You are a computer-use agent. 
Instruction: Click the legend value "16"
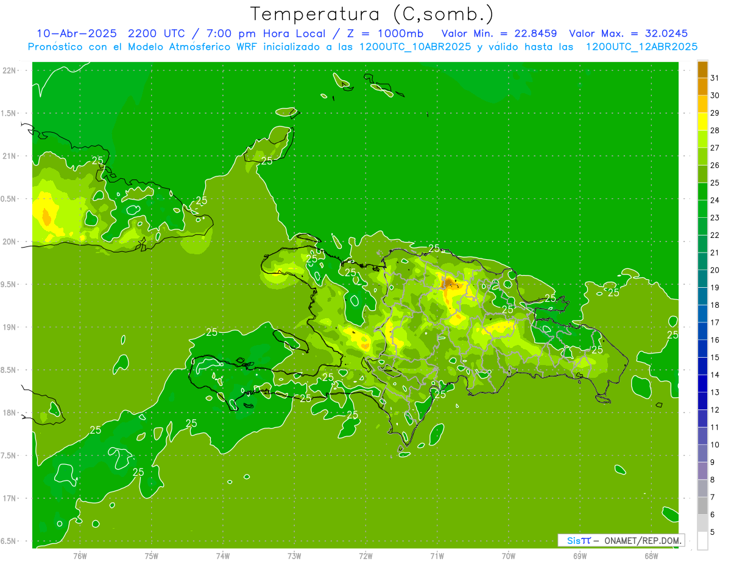[715, 340]
